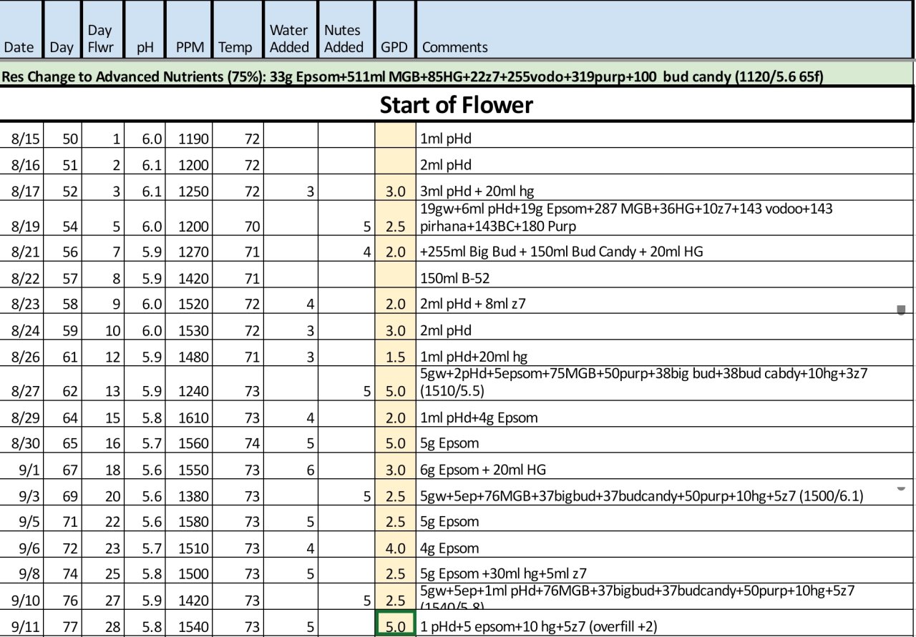This screenshot has width=916, height=637.
Task: Click GPD value 4.0 in 9/6 row
Action: tap(395, 548)
